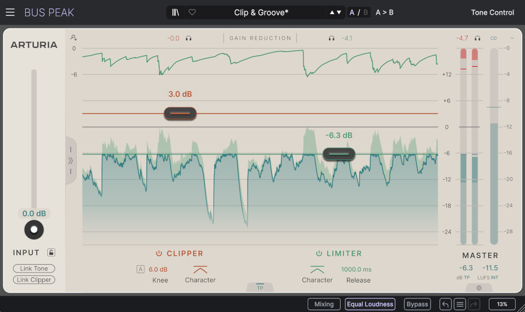Expand the TP tab at bottom
The width and height of the screenshot is (525, 312).
click(x=260, y=287)
